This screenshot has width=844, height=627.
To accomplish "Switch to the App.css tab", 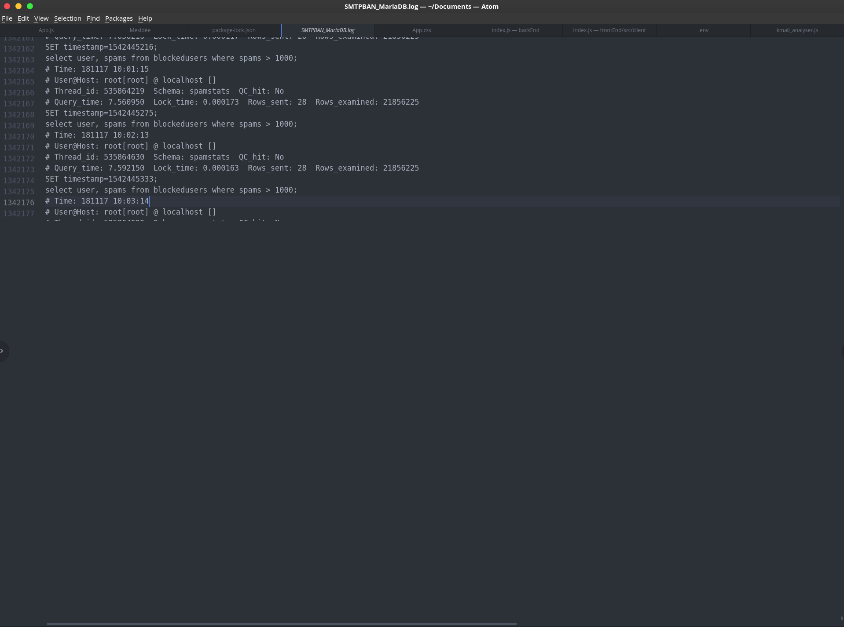I will 421,30.
